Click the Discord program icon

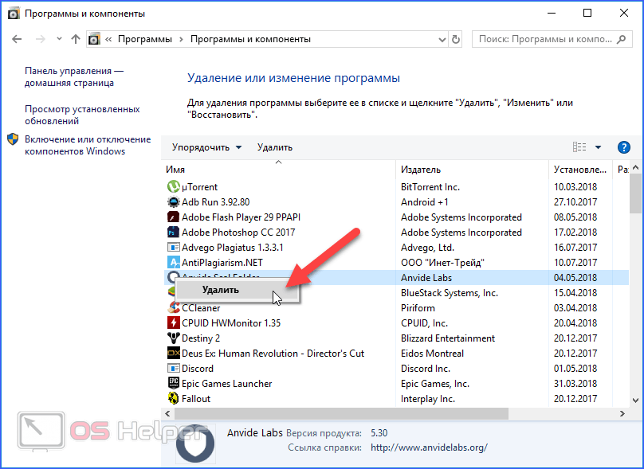173,369
